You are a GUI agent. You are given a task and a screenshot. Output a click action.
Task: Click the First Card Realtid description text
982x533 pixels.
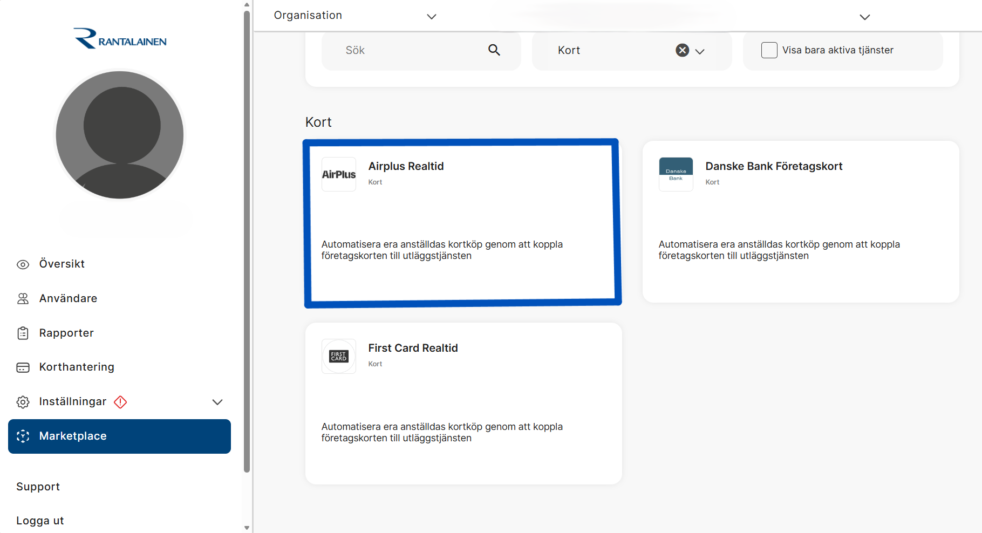[x=442, y=433]
